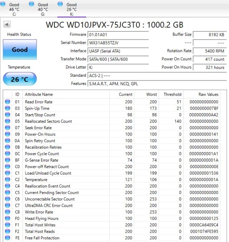Click the Attribute Name column header
Image resolution: width=229 pixels, height=242 pixels.
(66, 94)
